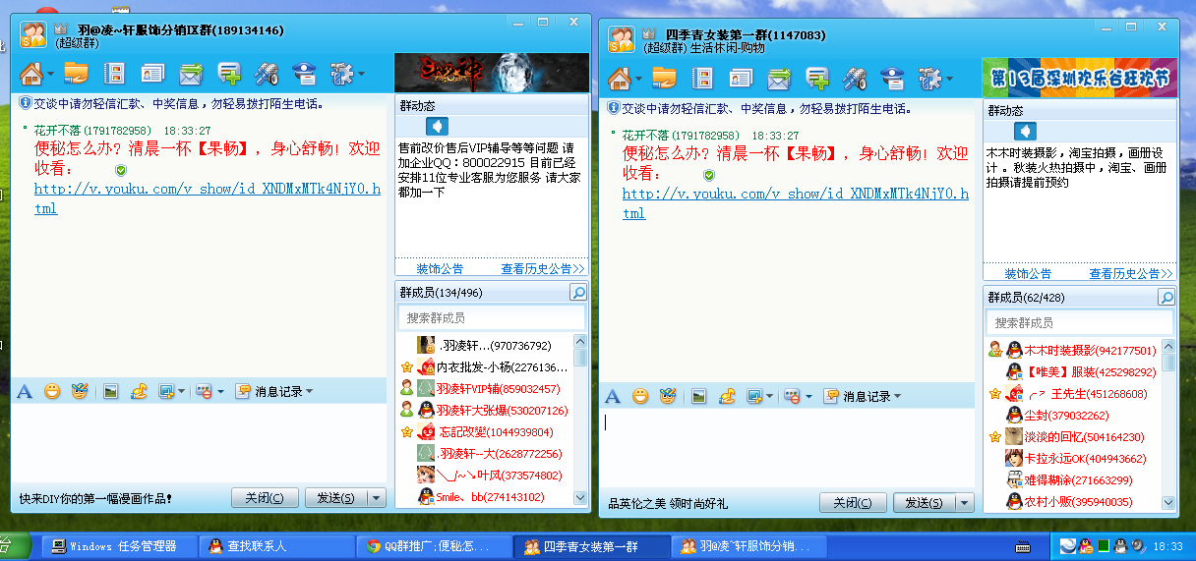Click shared files folder icon in right window
Image resolution: width=1196 pixels, height=561 pixels.
click(x=664, y=78)
